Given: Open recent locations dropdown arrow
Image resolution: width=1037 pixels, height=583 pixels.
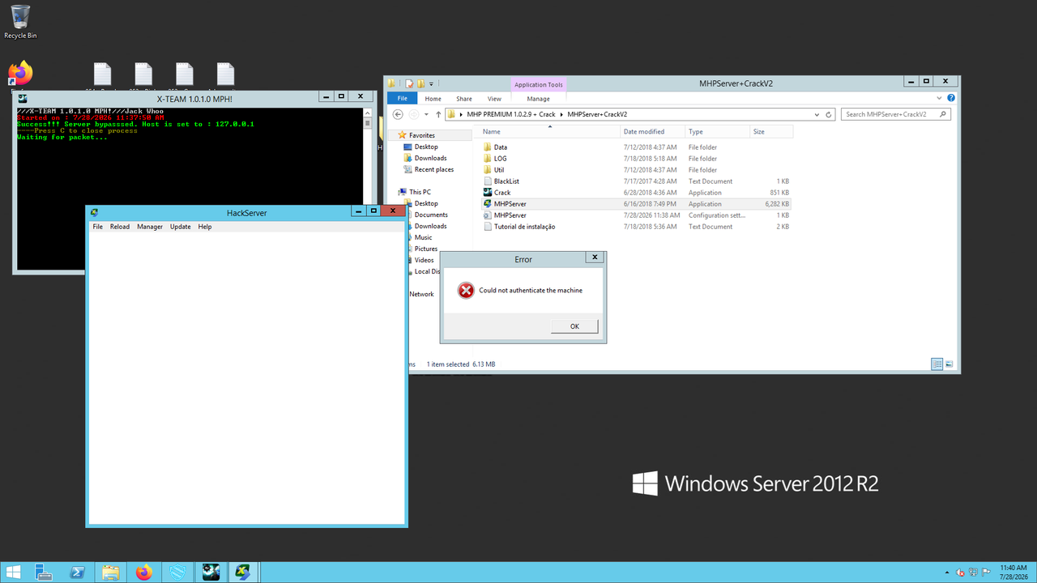Looking at the screenshot, I should pos(426,115).
